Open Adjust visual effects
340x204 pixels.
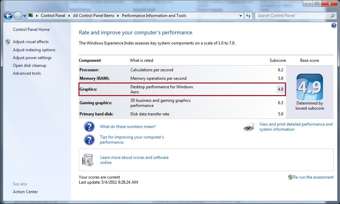31,42
